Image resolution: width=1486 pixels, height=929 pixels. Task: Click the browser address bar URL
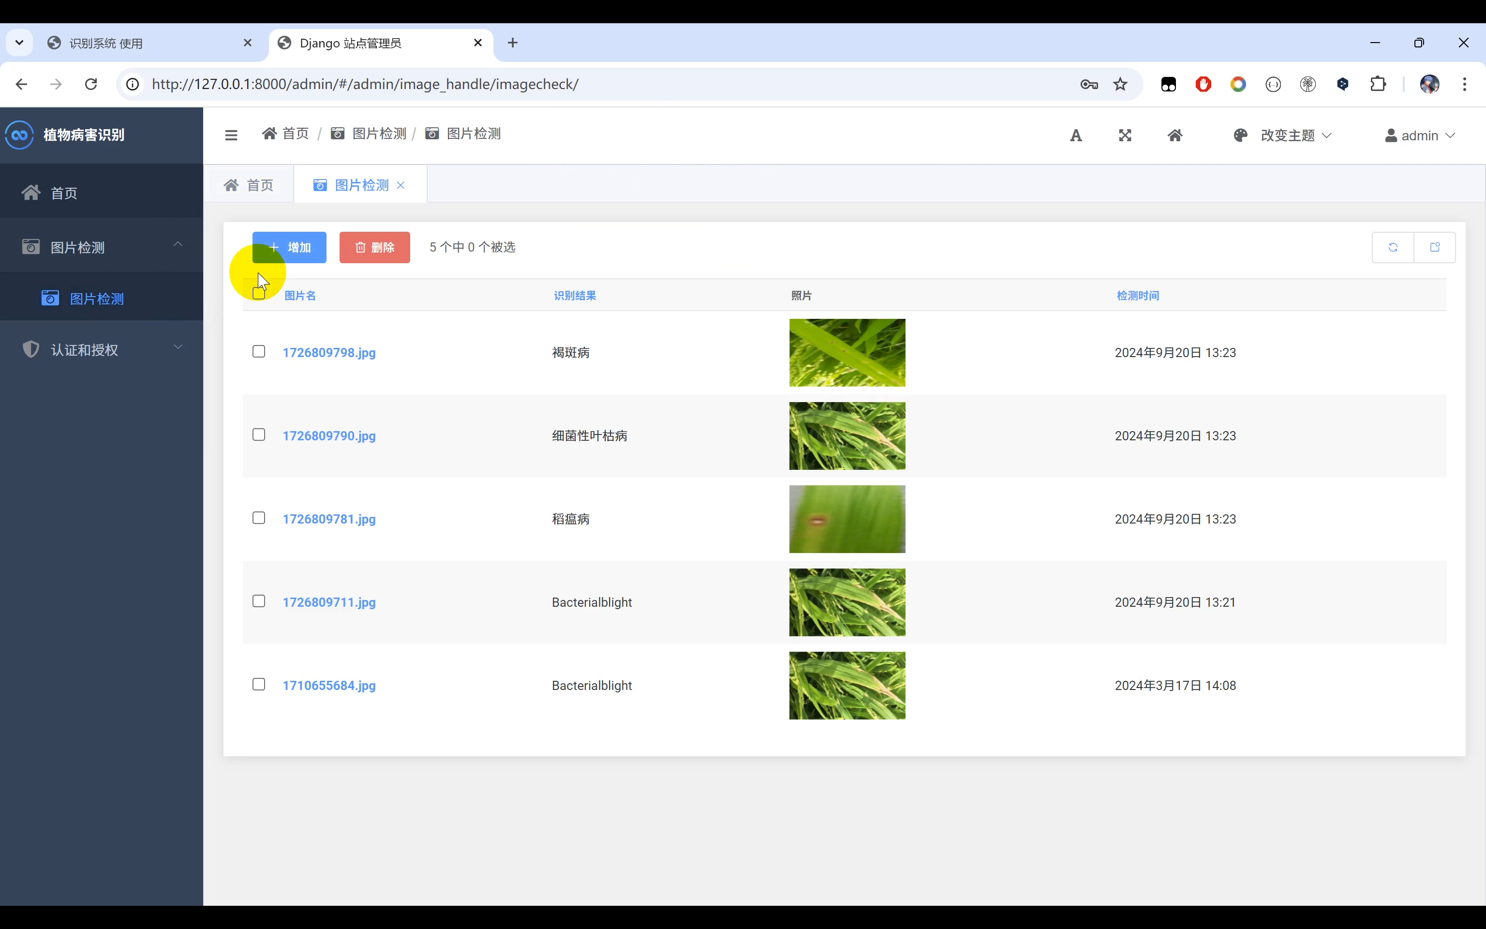coord(365,84)
